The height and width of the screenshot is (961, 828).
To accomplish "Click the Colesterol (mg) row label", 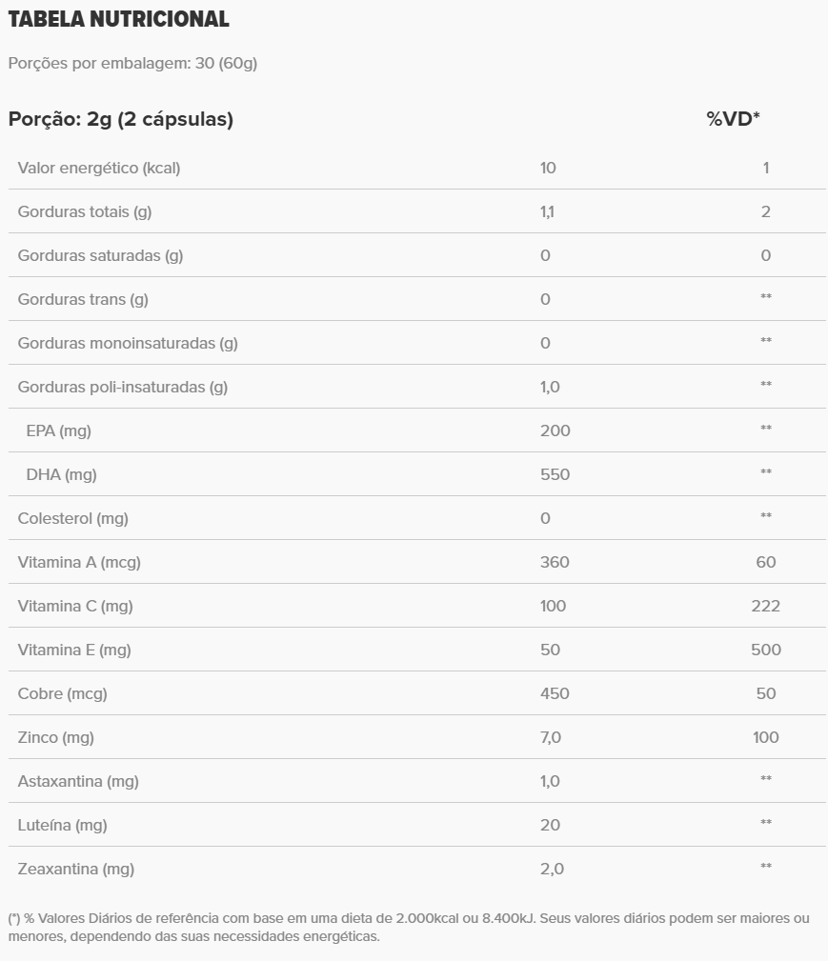I will 73,519.
